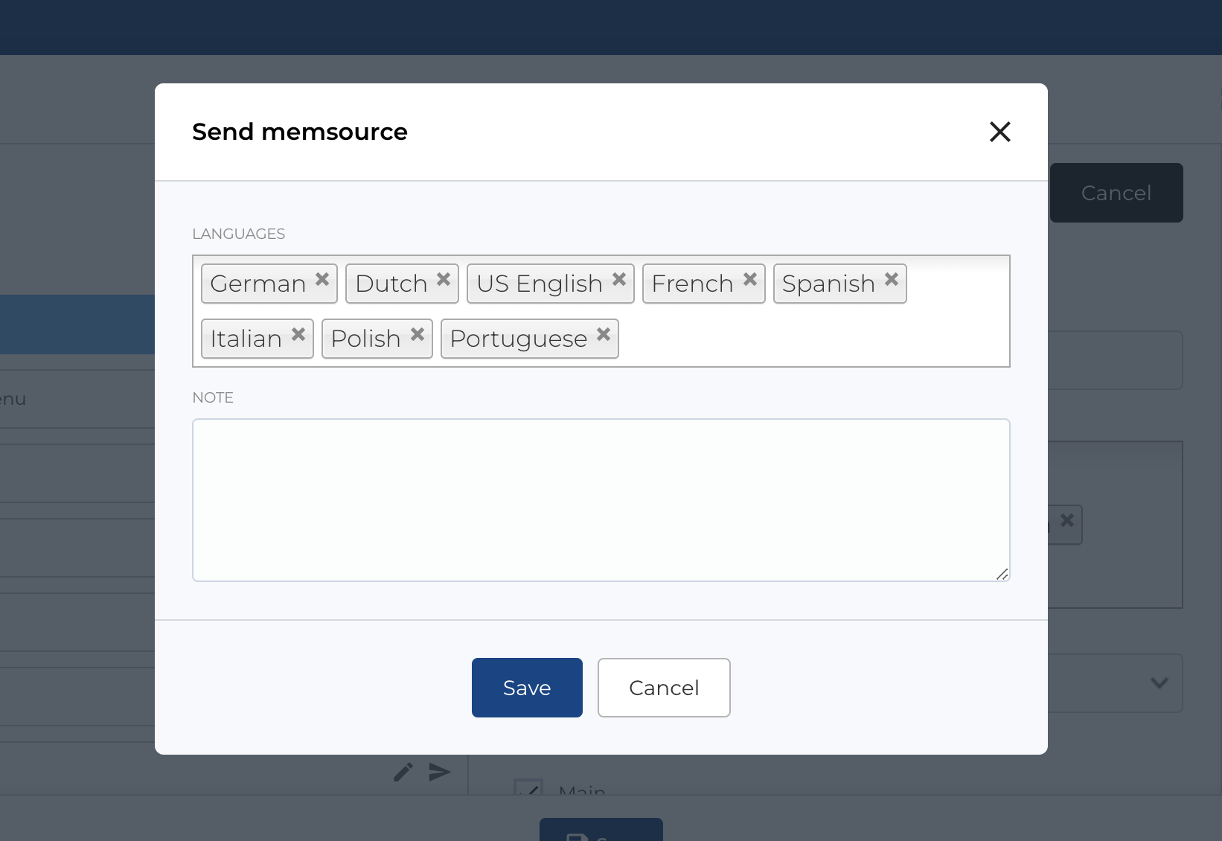Remove the Spanish language chip

891,280
